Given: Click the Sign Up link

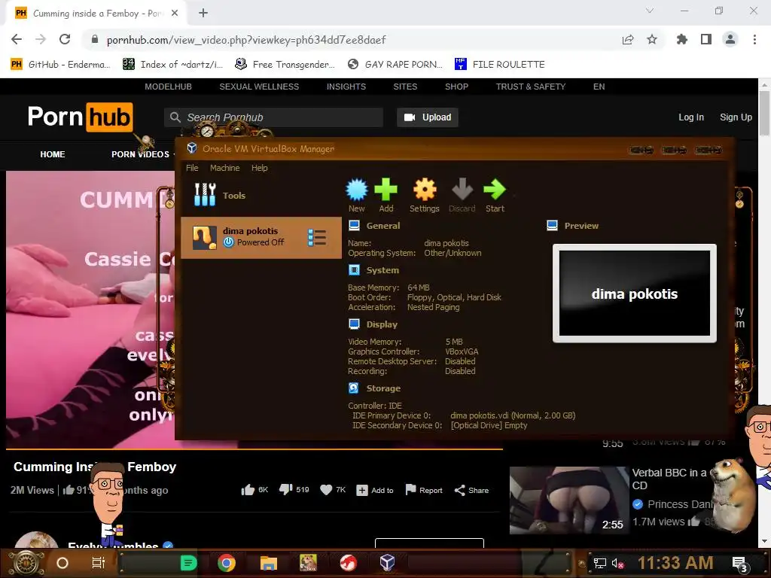Looking at the screenshot, I should pos(736,117).
